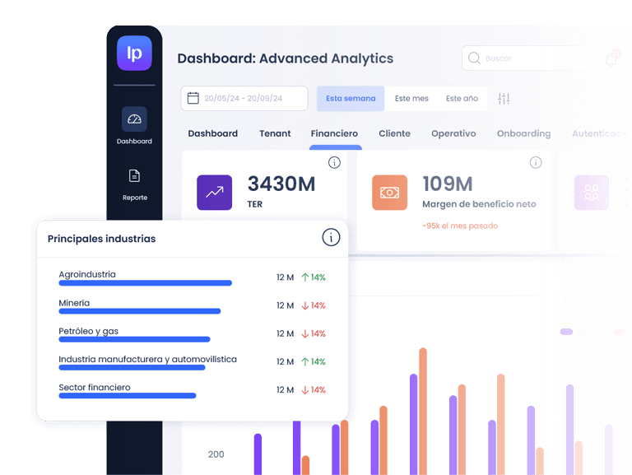Click Sector financiero down arrow
The image size is (632, 475).
pos(305,390)
